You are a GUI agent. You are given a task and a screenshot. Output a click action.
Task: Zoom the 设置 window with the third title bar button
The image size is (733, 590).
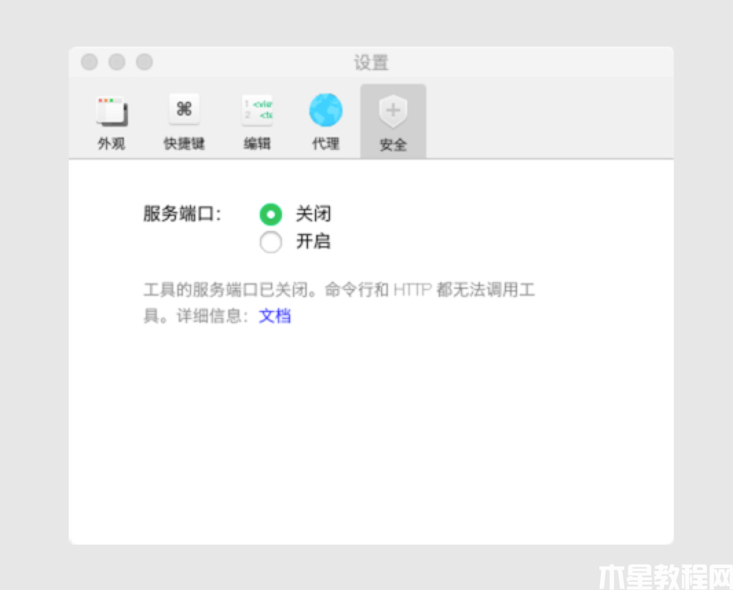coord(144,62)
